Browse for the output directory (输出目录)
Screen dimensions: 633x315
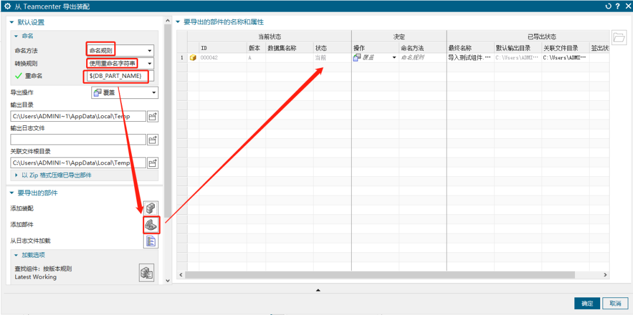pyautogui.click(x=152, y=117)
